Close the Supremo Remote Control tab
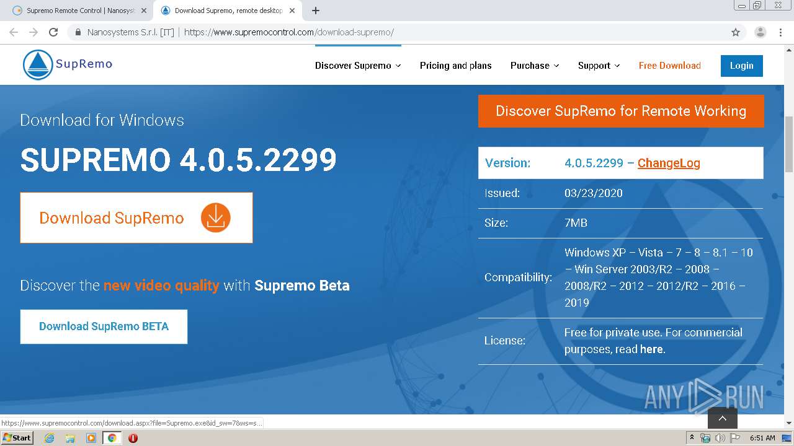This screenshot has width=794, height=446. click(x=144, y=11)
